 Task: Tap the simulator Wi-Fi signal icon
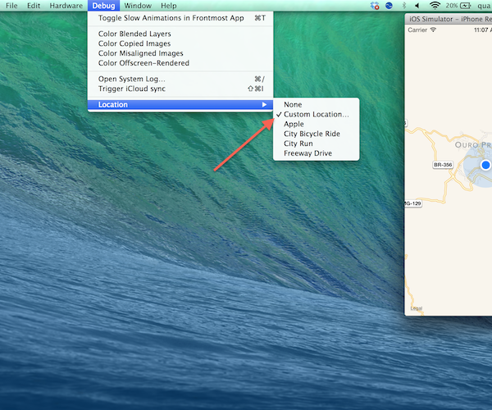point(433,30)
